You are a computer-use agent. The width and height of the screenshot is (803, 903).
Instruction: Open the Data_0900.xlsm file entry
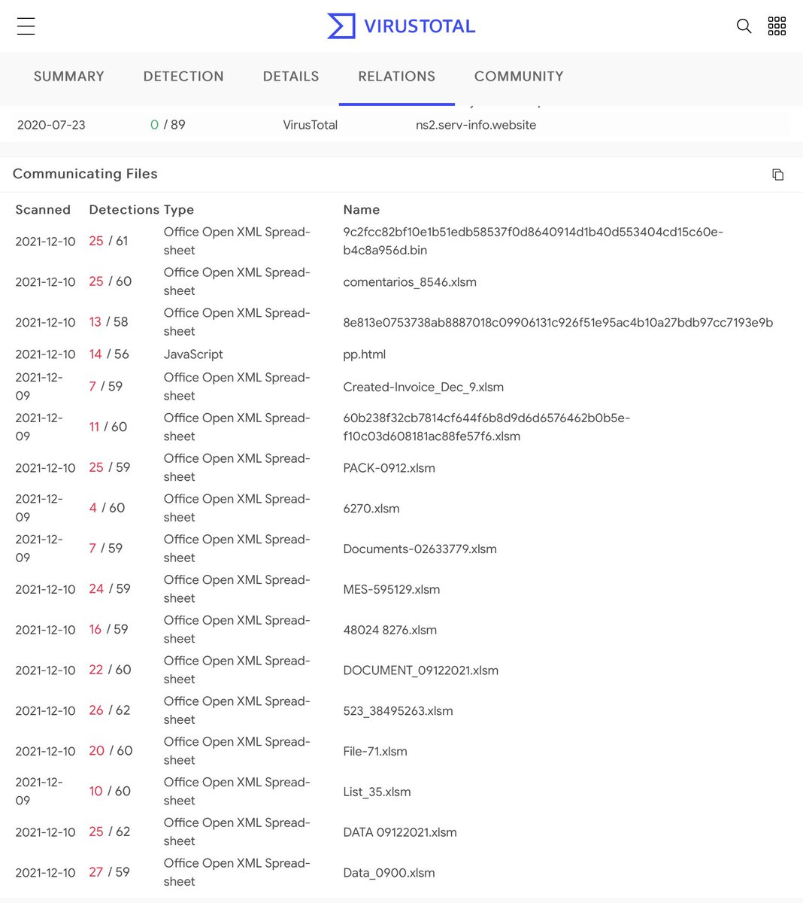point(388,872)
